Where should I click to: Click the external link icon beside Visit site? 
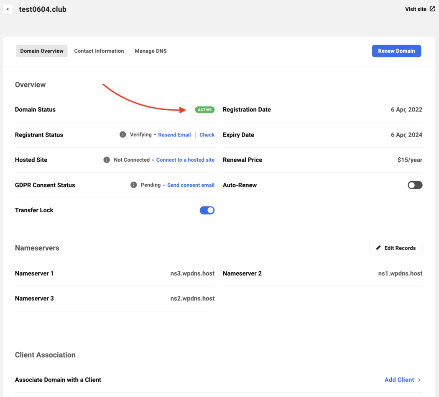pyautogui.click(x=432, y=9)
